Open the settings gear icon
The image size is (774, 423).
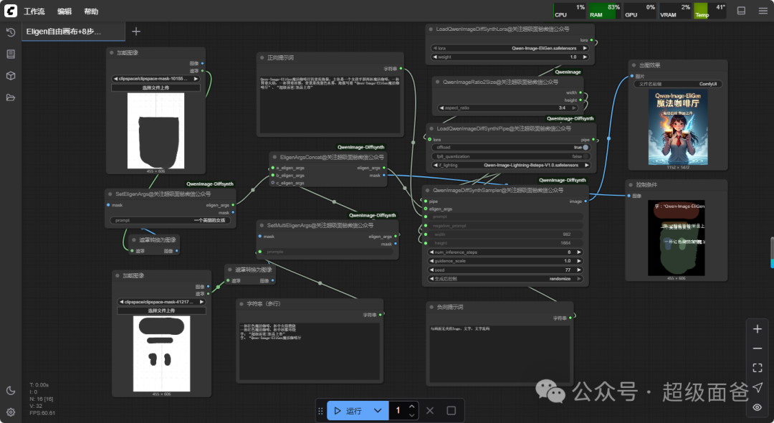pos(10,412)
